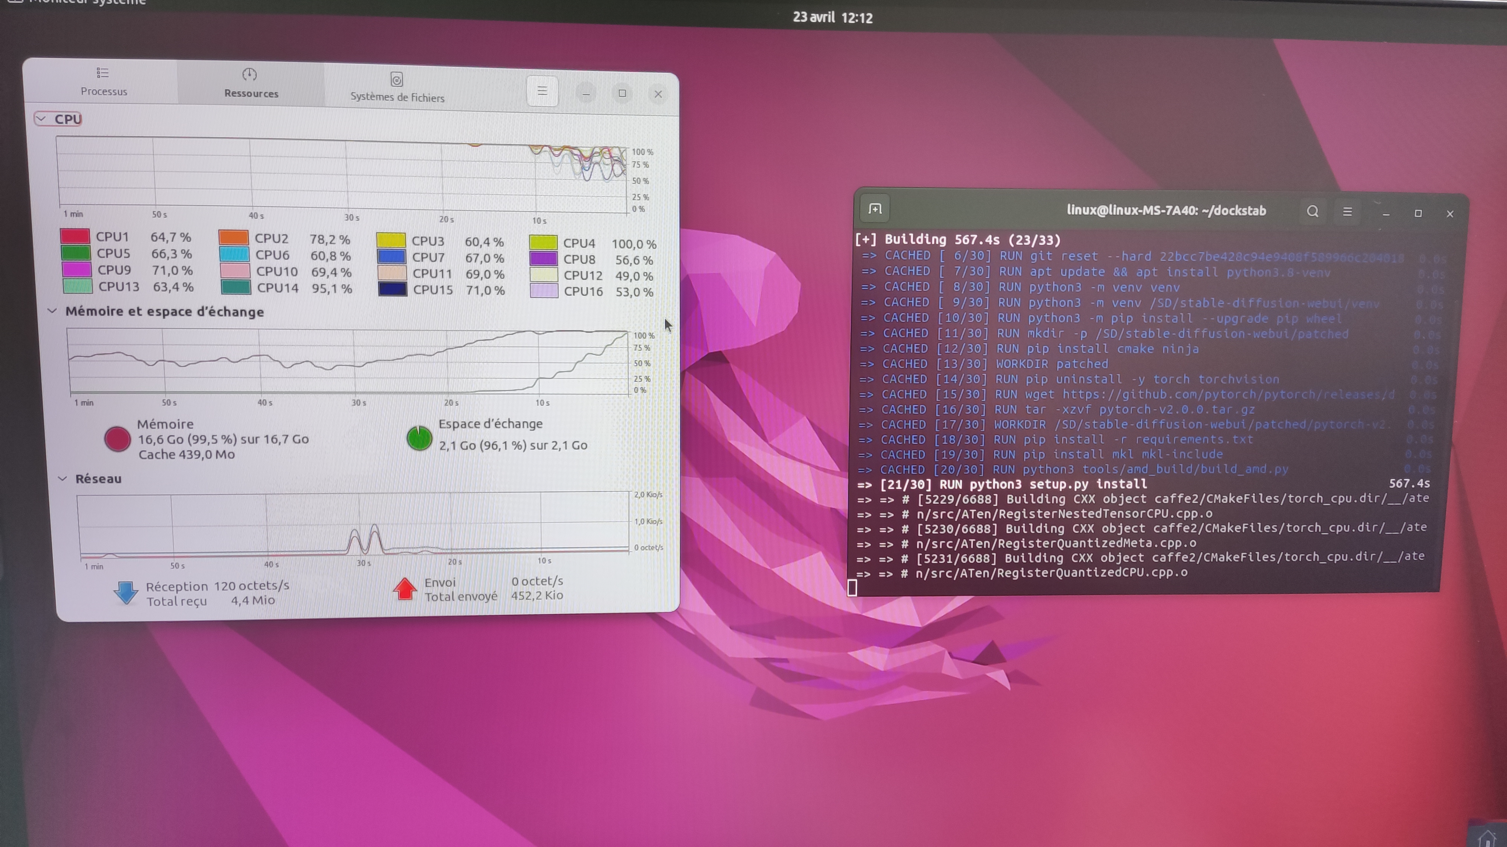The image size is (1507, 847).
Task: Change CPU3 yellow color swatch
Action: pos(391,240)
